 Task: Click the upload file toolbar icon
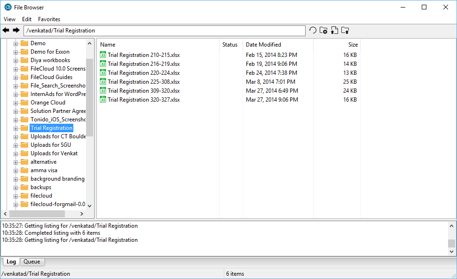pos(334,30)
